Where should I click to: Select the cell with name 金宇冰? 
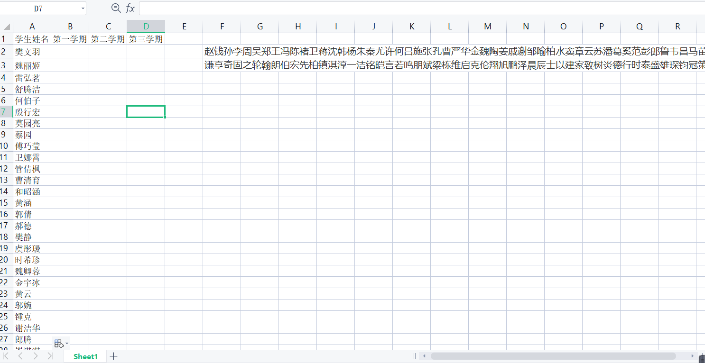click(32, 282)
